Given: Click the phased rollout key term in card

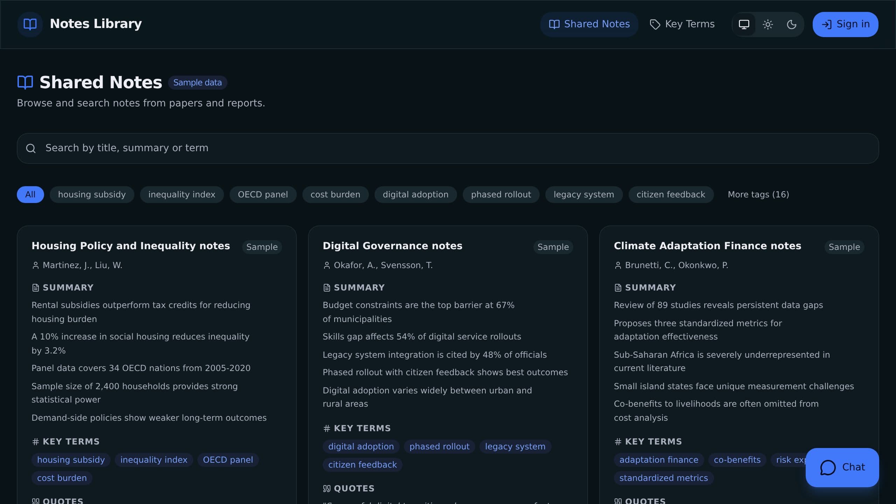Looking at the screenshot, I should (439, 447).
